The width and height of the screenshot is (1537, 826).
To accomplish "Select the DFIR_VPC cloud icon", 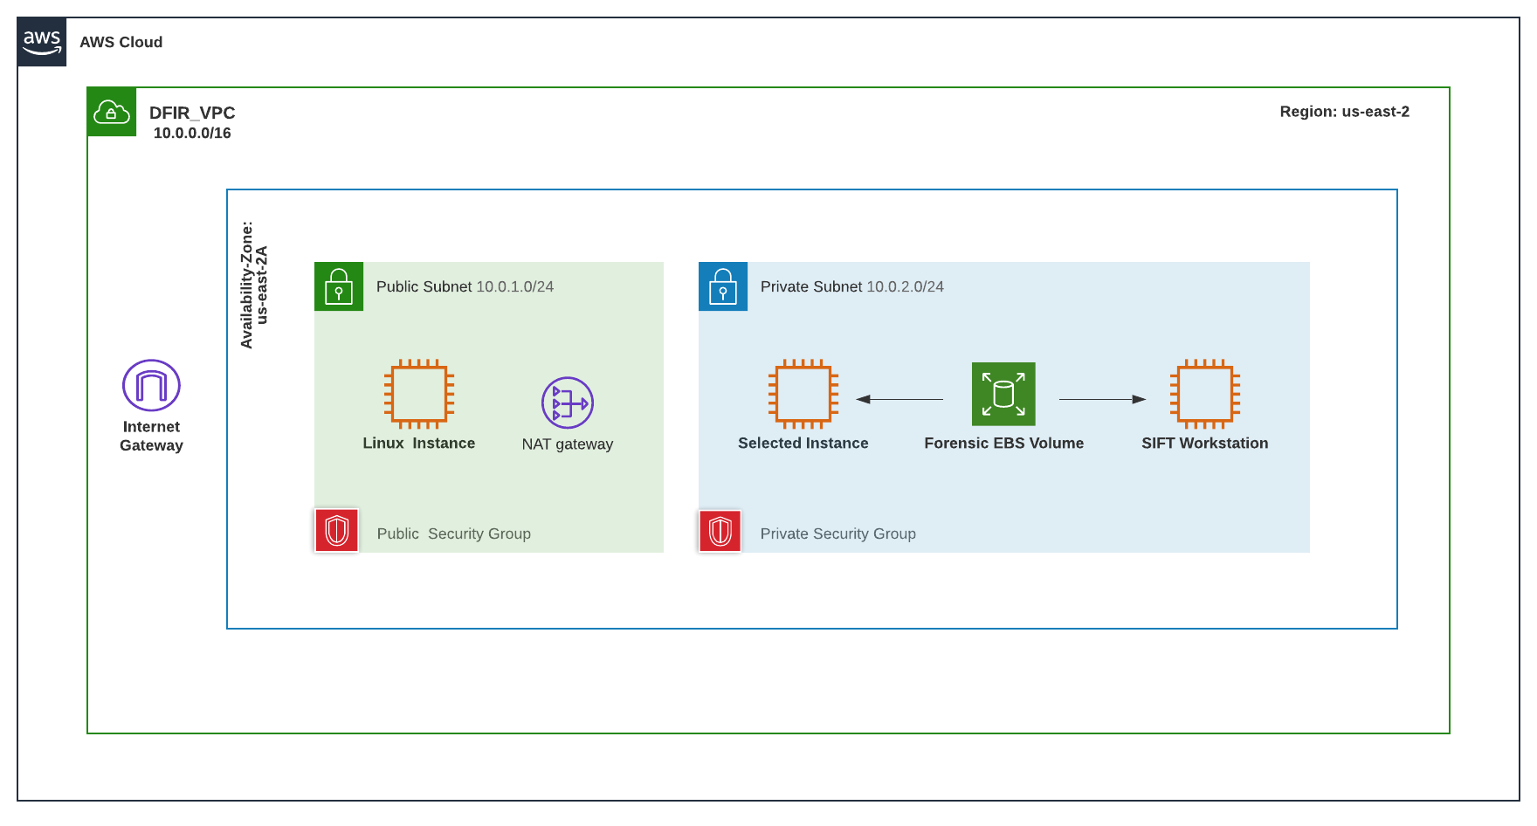I will [112, 112].
